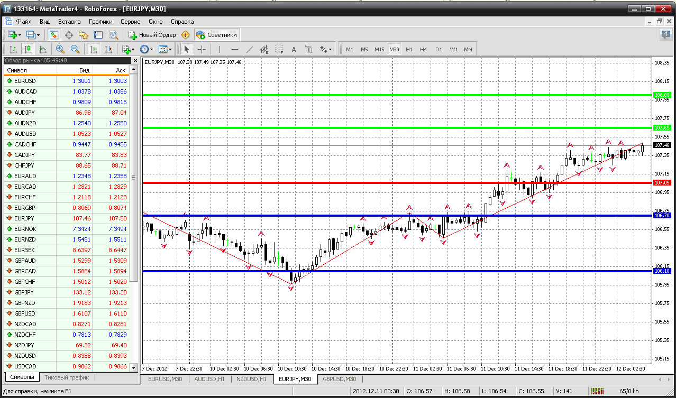
Task: Open the Файл menu
Action: pos(24,22)
